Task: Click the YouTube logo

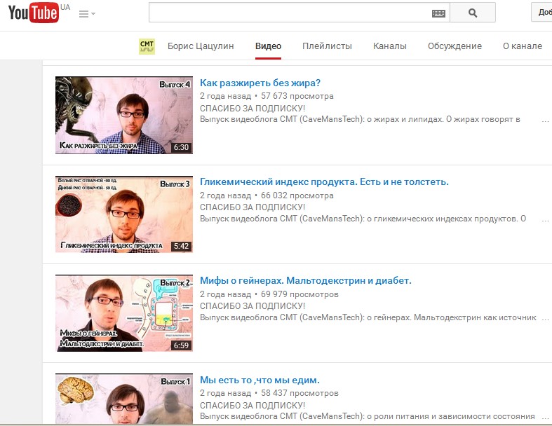Action: [x=34, y=13]
